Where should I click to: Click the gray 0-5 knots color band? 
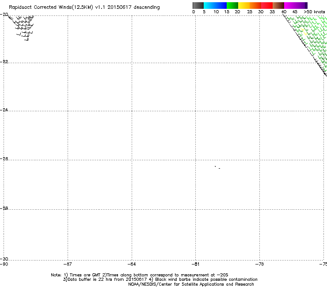click(x=198, y=5)
